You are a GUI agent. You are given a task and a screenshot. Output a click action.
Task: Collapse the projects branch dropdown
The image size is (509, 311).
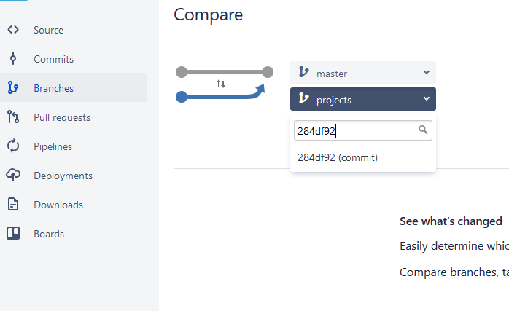[x=363, y=99]
